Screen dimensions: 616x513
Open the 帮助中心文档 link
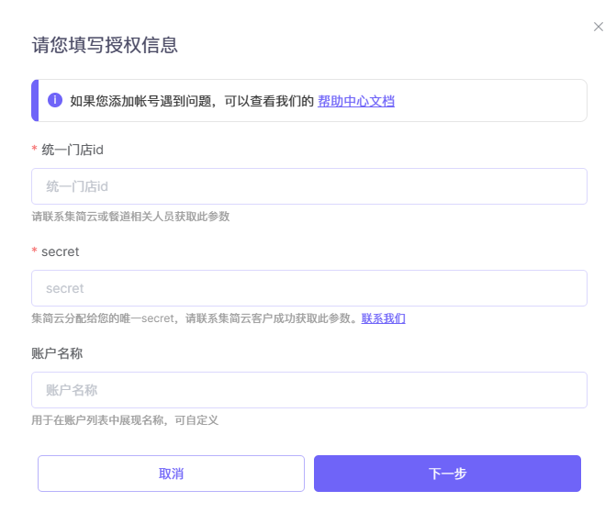click(356, 101)
